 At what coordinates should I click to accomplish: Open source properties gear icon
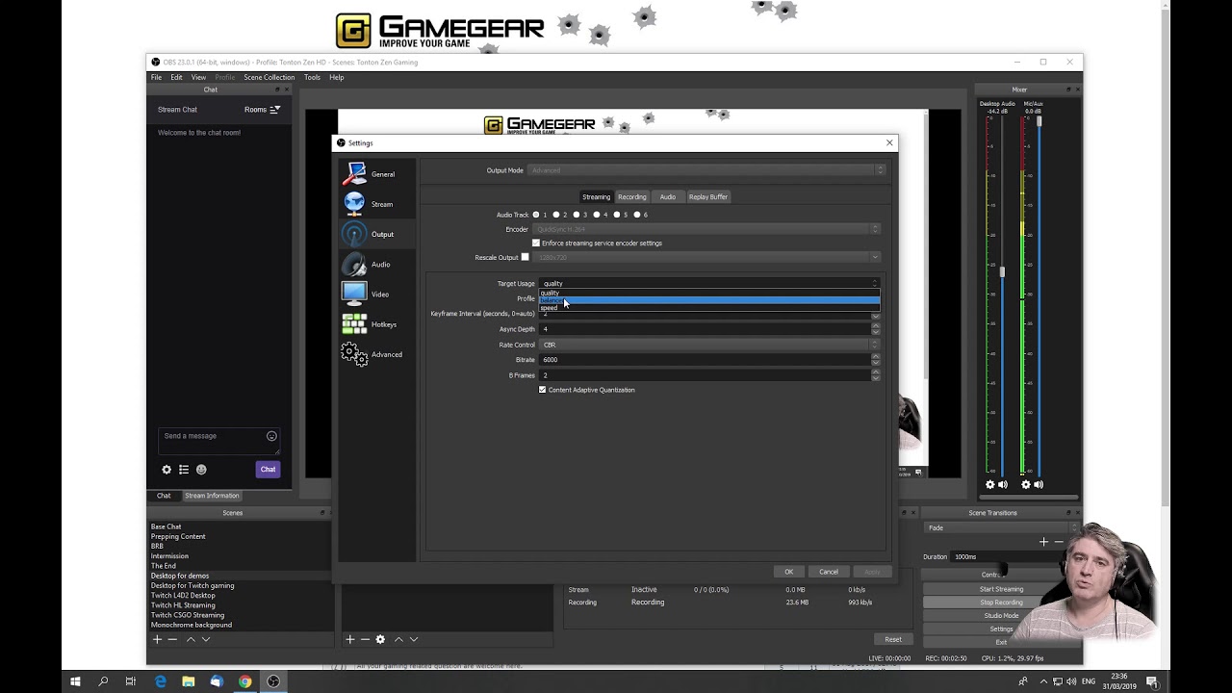coord(380,639)
